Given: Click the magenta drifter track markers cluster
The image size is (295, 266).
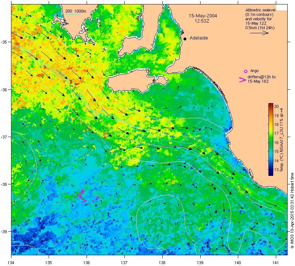Looking at the screenshot, I should [x=88, y=196].
